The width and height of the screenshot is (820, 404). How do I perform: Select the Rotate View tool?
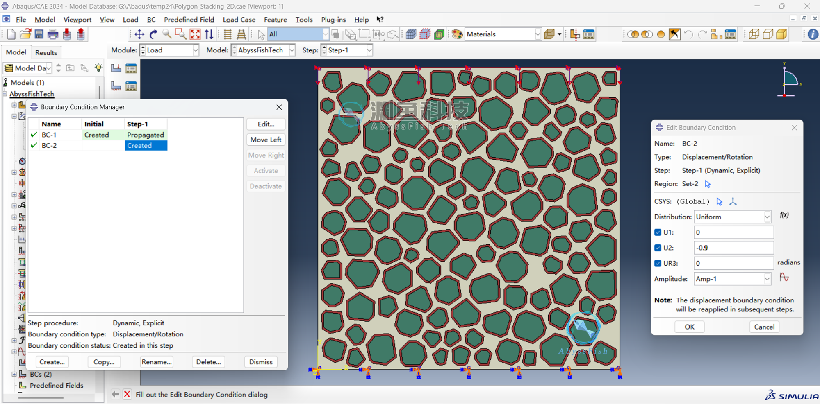coord(153,34)
